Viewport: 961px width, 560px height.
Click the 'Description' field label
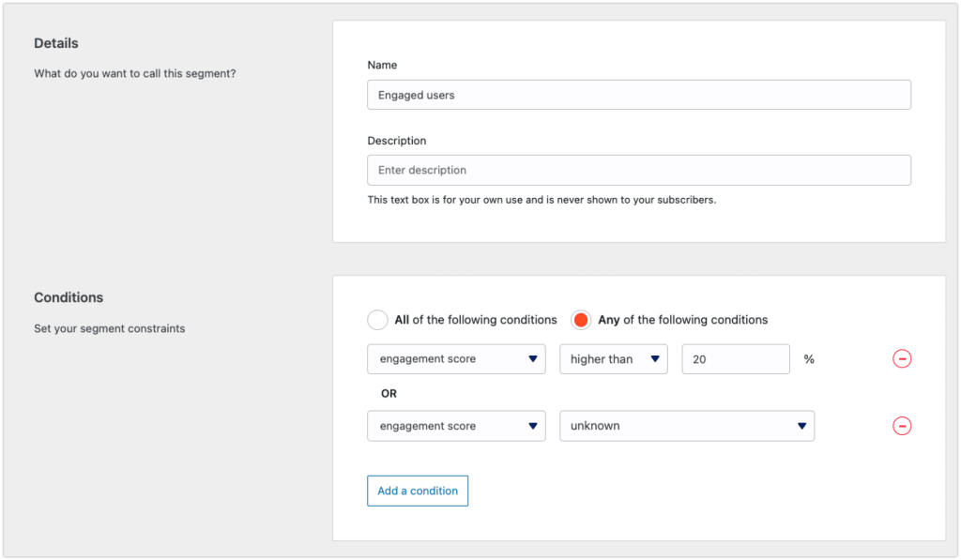tap(397, 141)
